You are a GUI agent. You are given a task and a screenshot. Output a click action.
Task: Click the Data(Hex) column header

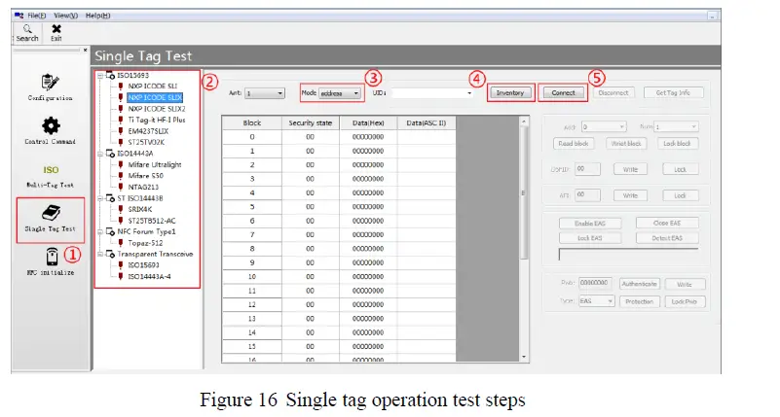click(x=368, y=122)
